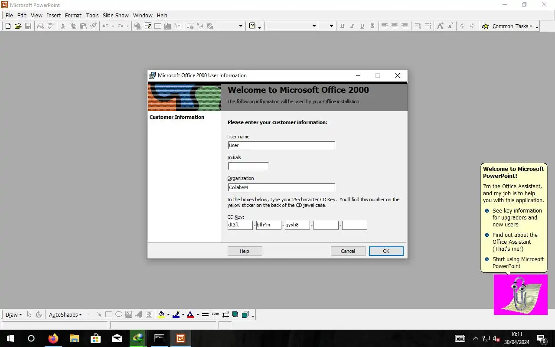Click the Format Painter brush icon

(x=93, y=26)
